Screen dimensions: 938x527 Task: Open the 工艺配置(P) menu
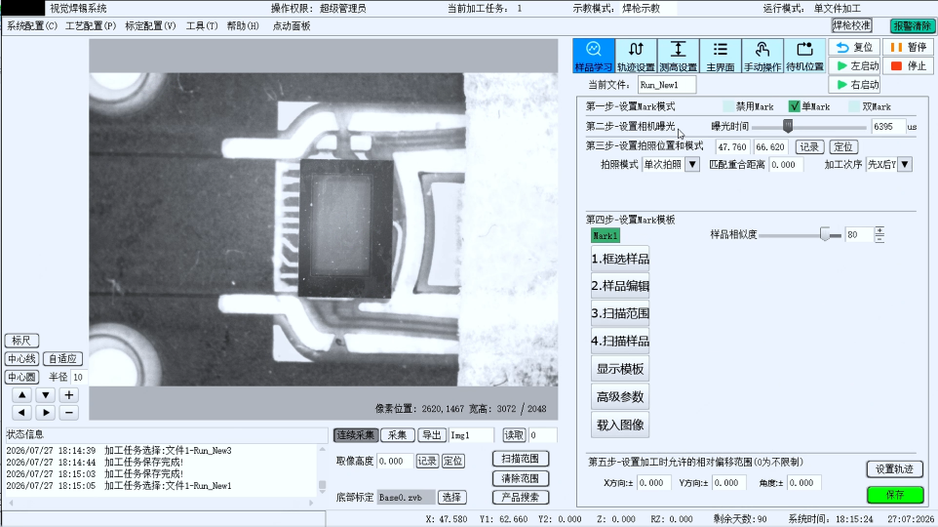tap(91, 25)
